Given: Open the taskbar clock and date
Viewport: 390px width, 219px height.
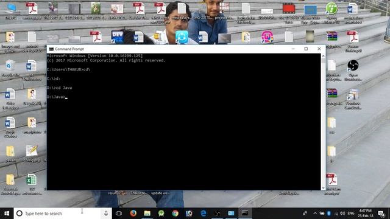Looking at the screenshot, I should [366, 214].
